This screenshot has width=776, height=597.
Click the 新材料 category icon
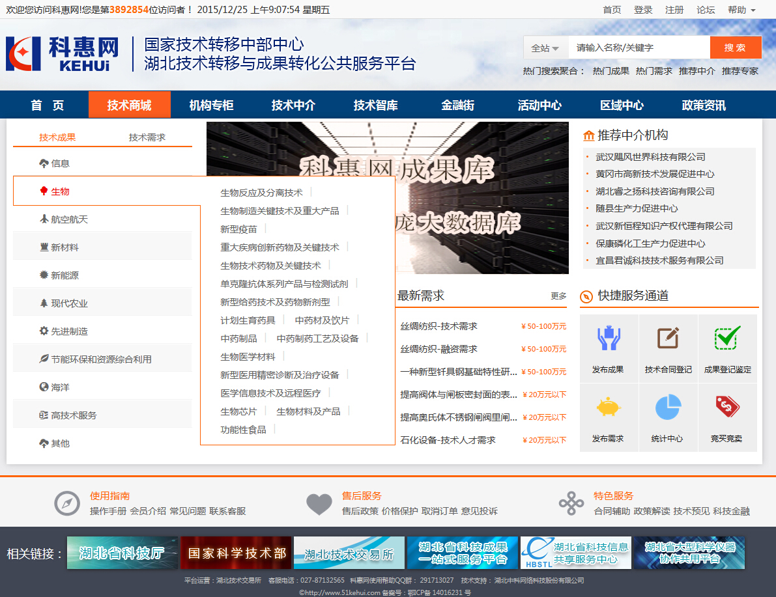tap(44, 247)
